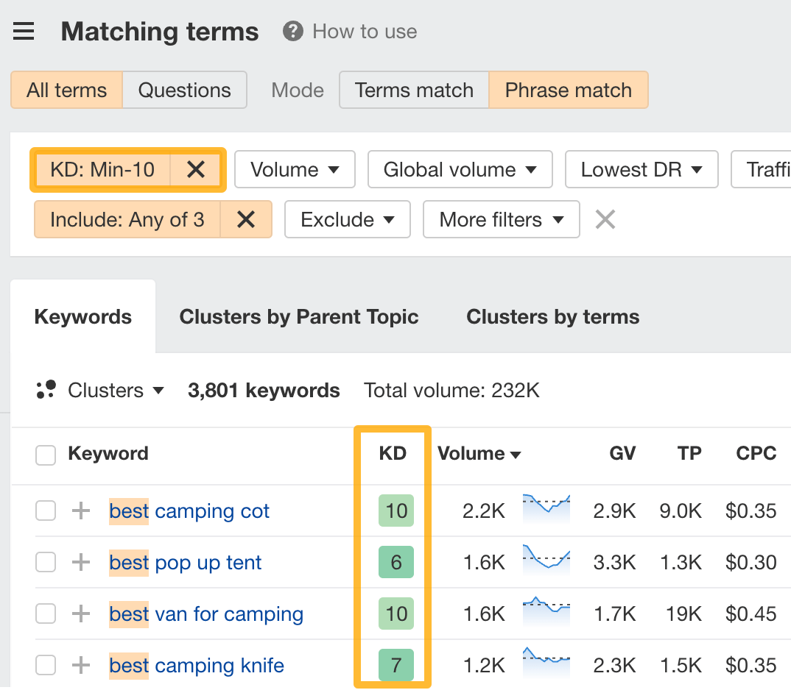Screen dimensions: 791x690
Task: Select all keywords with the header checkbox
Action: click(x=45, y=454)
